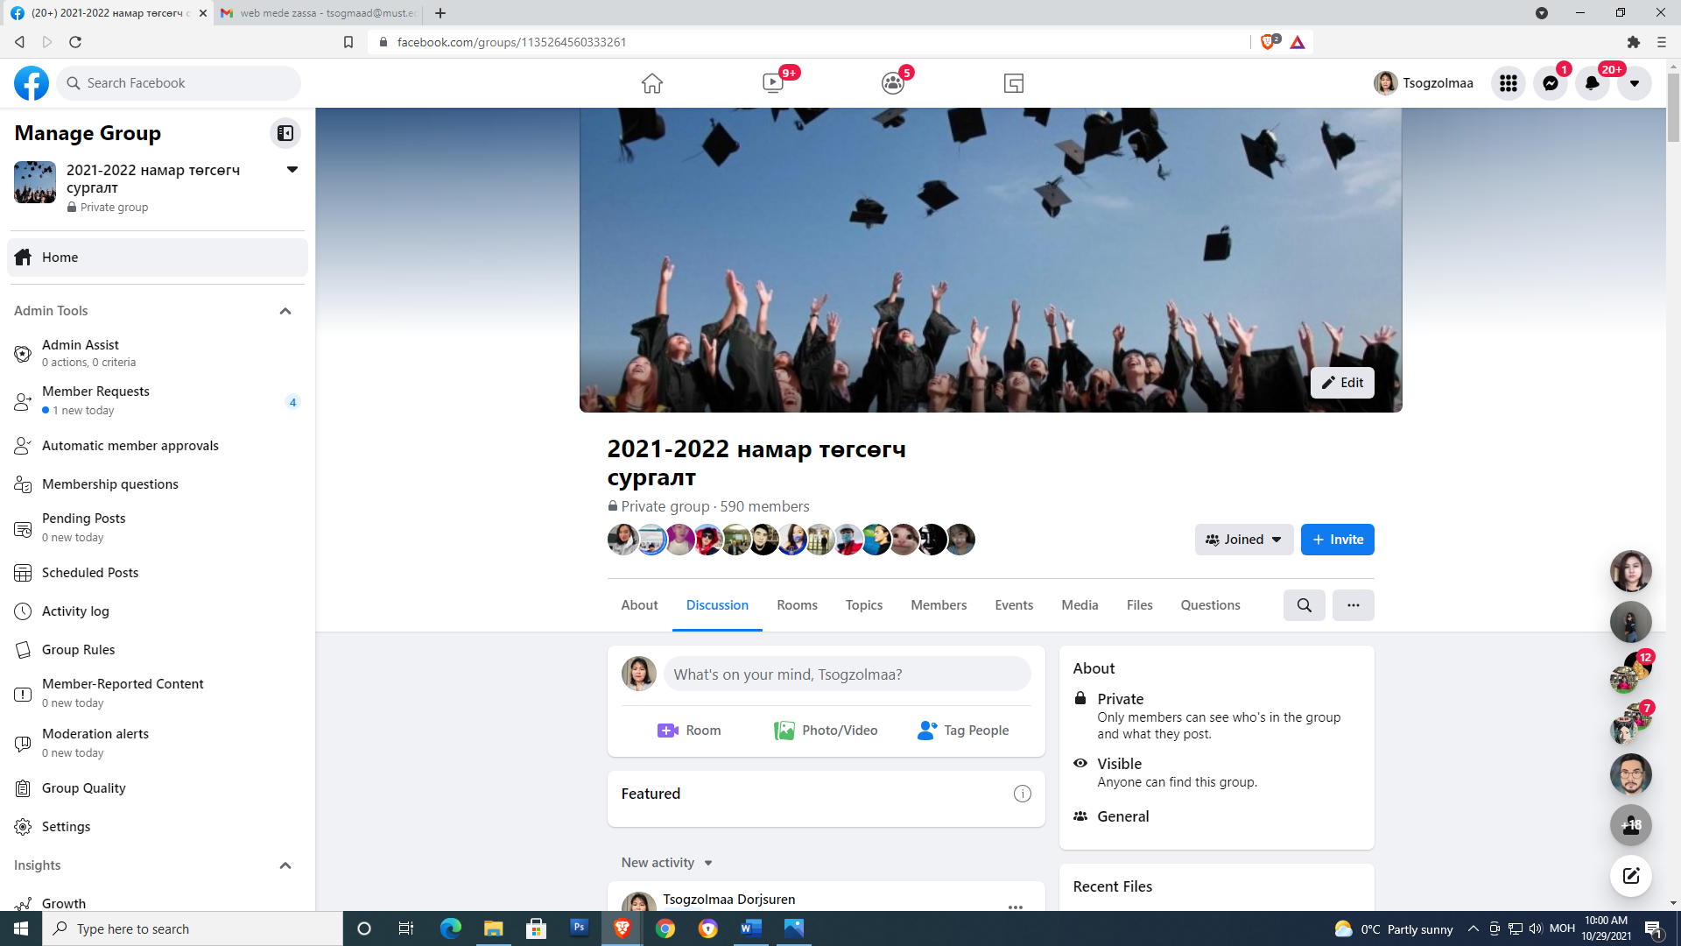This screenshot has height=946, width=1681.
Task: Switch to the Discussion tab
Action: (x=717, y=605)
